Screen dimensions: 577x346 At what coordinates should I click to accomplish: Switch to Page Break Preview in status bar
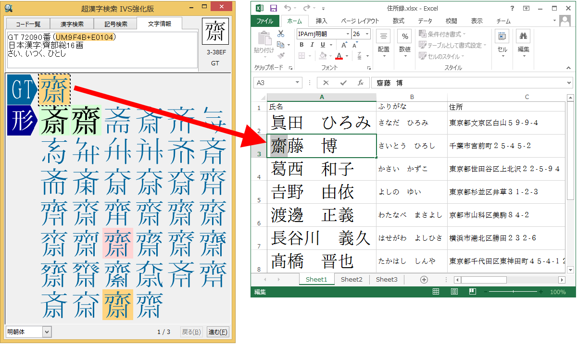point(472,292)
